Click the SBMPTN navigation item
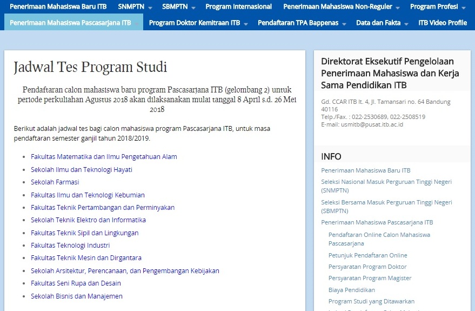The height and width of the screenshot is (311, 475). (175, 6)
